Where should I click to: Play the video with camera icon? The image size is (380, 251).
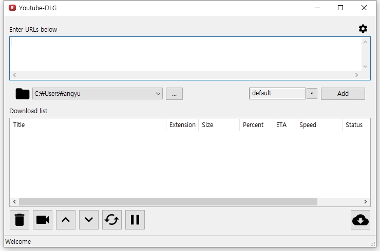[x=43, y=220]
